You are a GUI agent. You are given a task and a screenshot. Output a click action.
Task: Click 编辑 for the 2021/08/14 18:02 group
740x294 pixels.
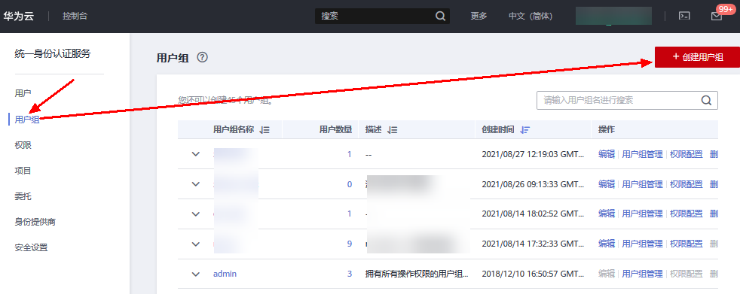607,214
